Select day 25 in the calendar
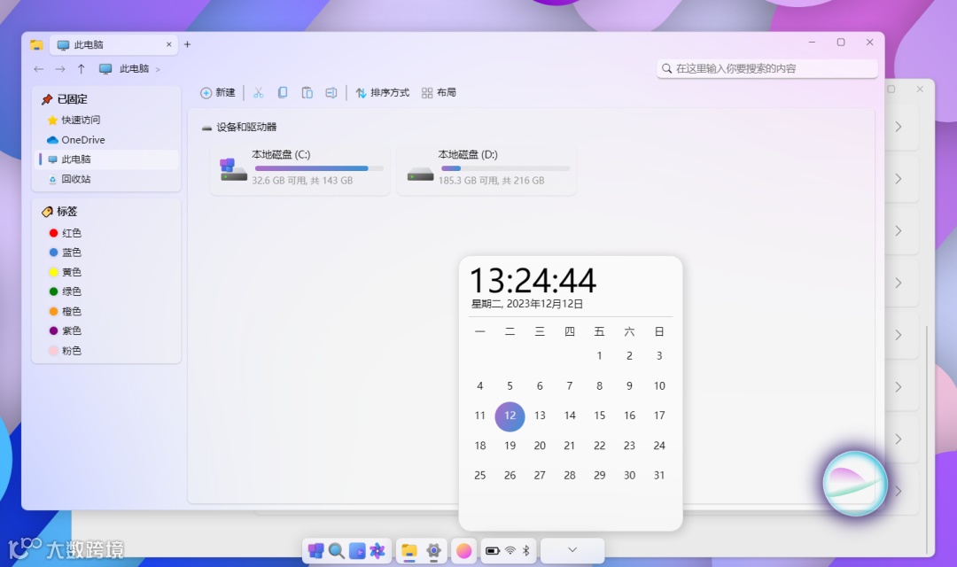 [479, 476]
